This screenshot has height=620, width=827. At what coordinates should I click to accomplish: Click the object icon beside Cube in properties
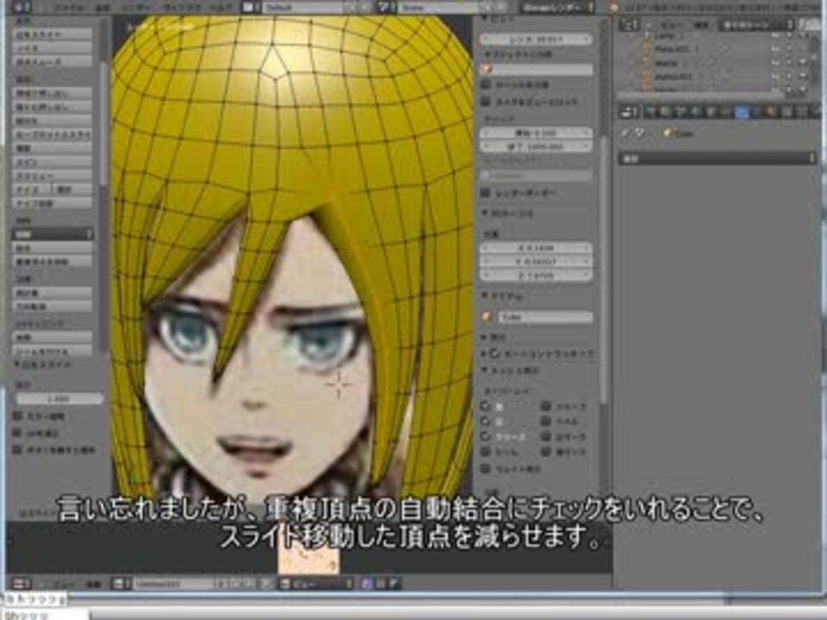[667, 134]
